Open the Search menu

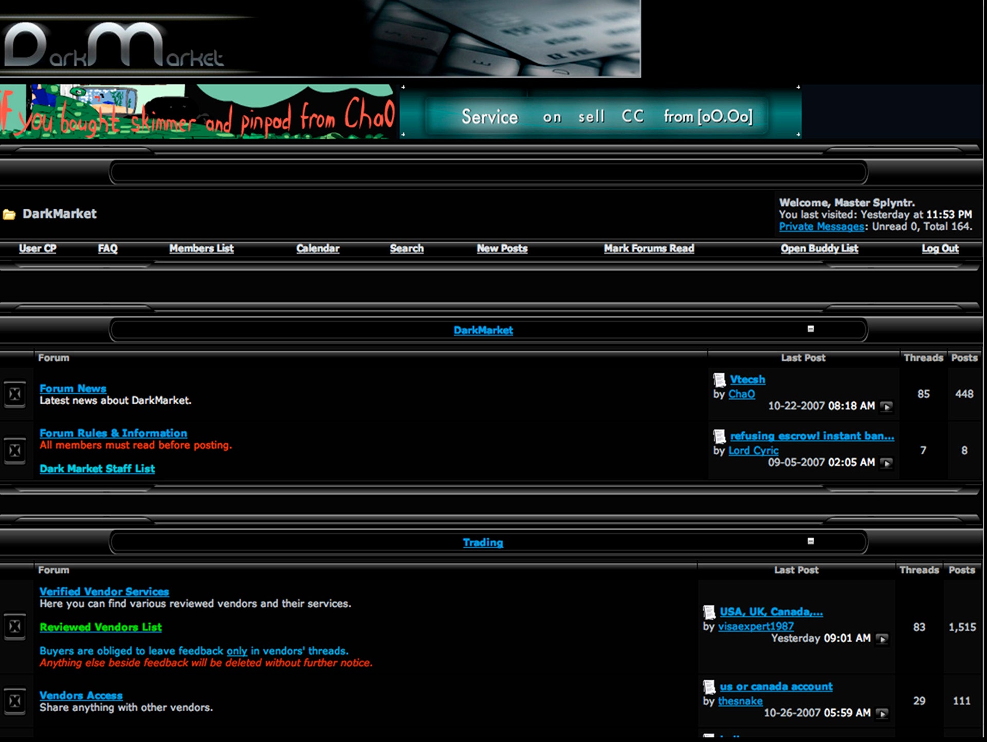pyautogui.click(x=407, y=248)
